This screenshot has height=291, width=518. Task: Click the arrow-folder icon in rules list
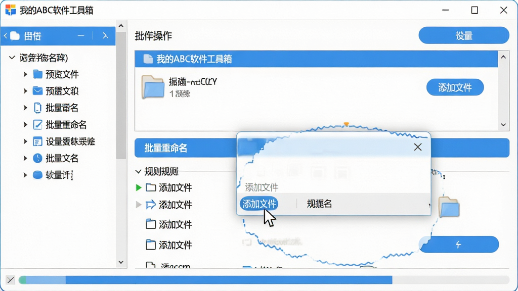pyautogui.click(x=151, y=205)
